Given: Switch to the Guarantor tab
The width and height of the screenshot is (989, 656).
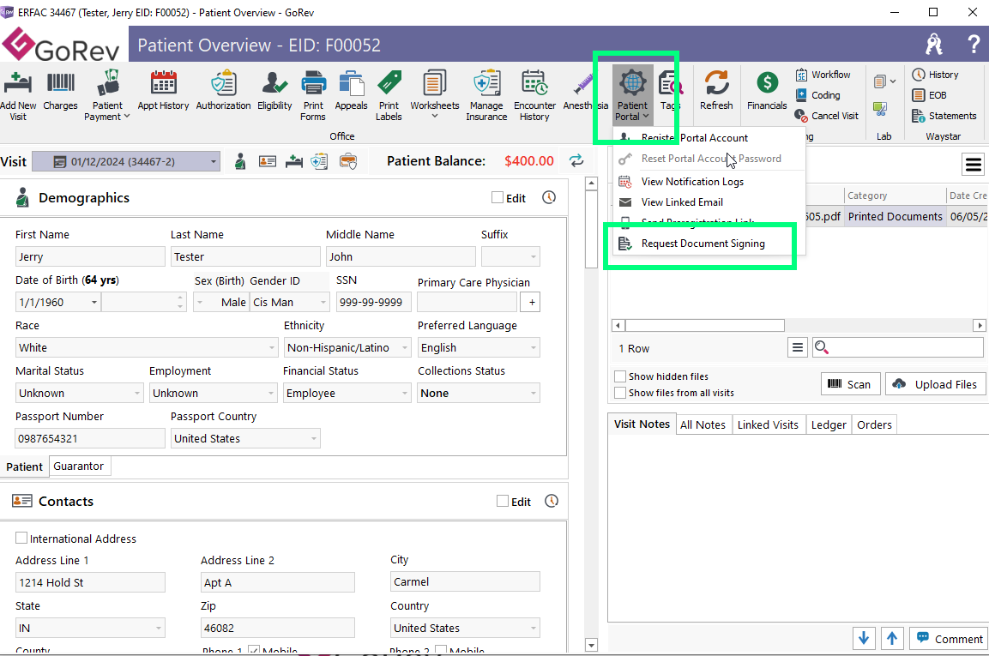Looking at the screenshot, I should (x=79, y=466).
